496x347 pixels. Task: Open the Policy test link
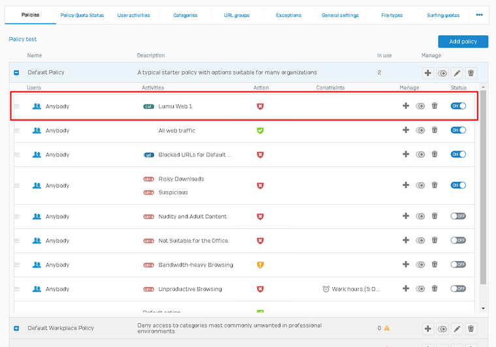tap(23, 40)
